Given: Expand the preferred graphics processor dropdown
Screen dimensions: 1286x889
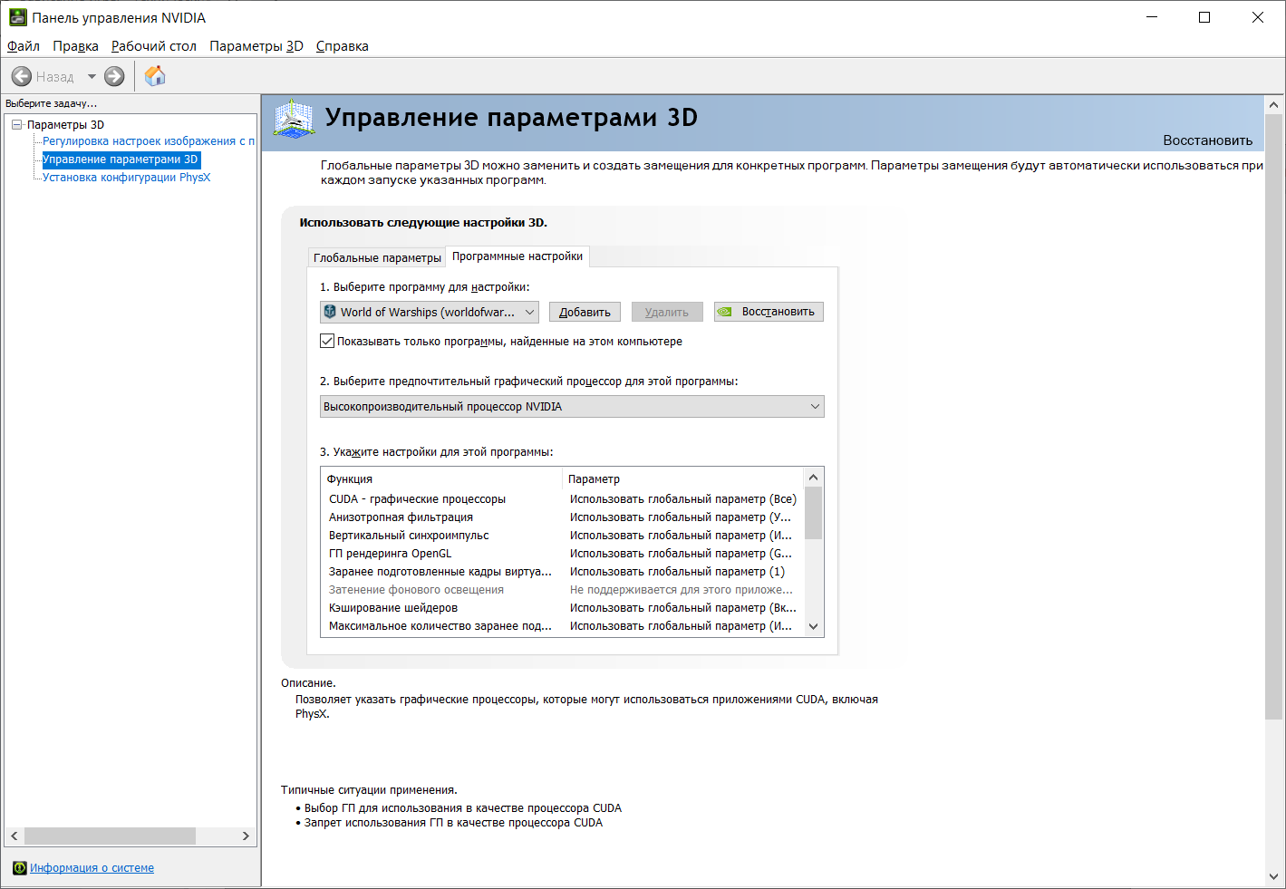Looking at the screenshot, I should point(572,407).
